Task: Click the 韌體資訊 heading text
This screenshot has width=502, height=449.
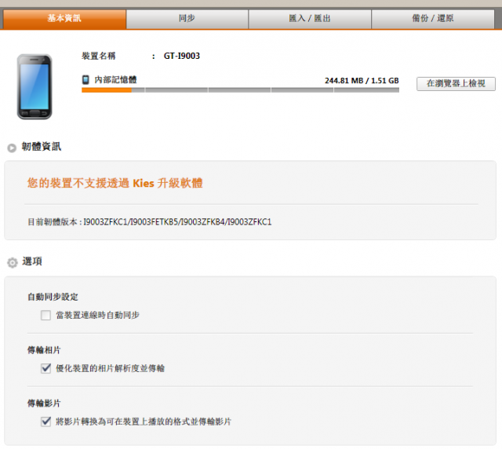Action: (x=42, y=147)
